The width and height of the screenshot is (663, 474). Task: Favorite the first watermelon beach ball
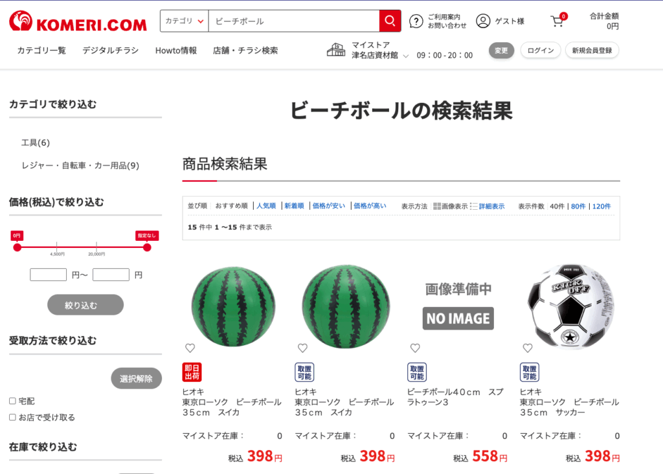(x=190, y=348)
